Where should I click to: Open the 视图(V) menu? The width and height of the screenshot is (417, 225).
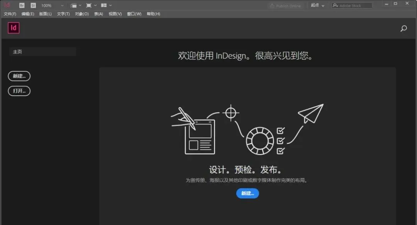pos(115,14)
